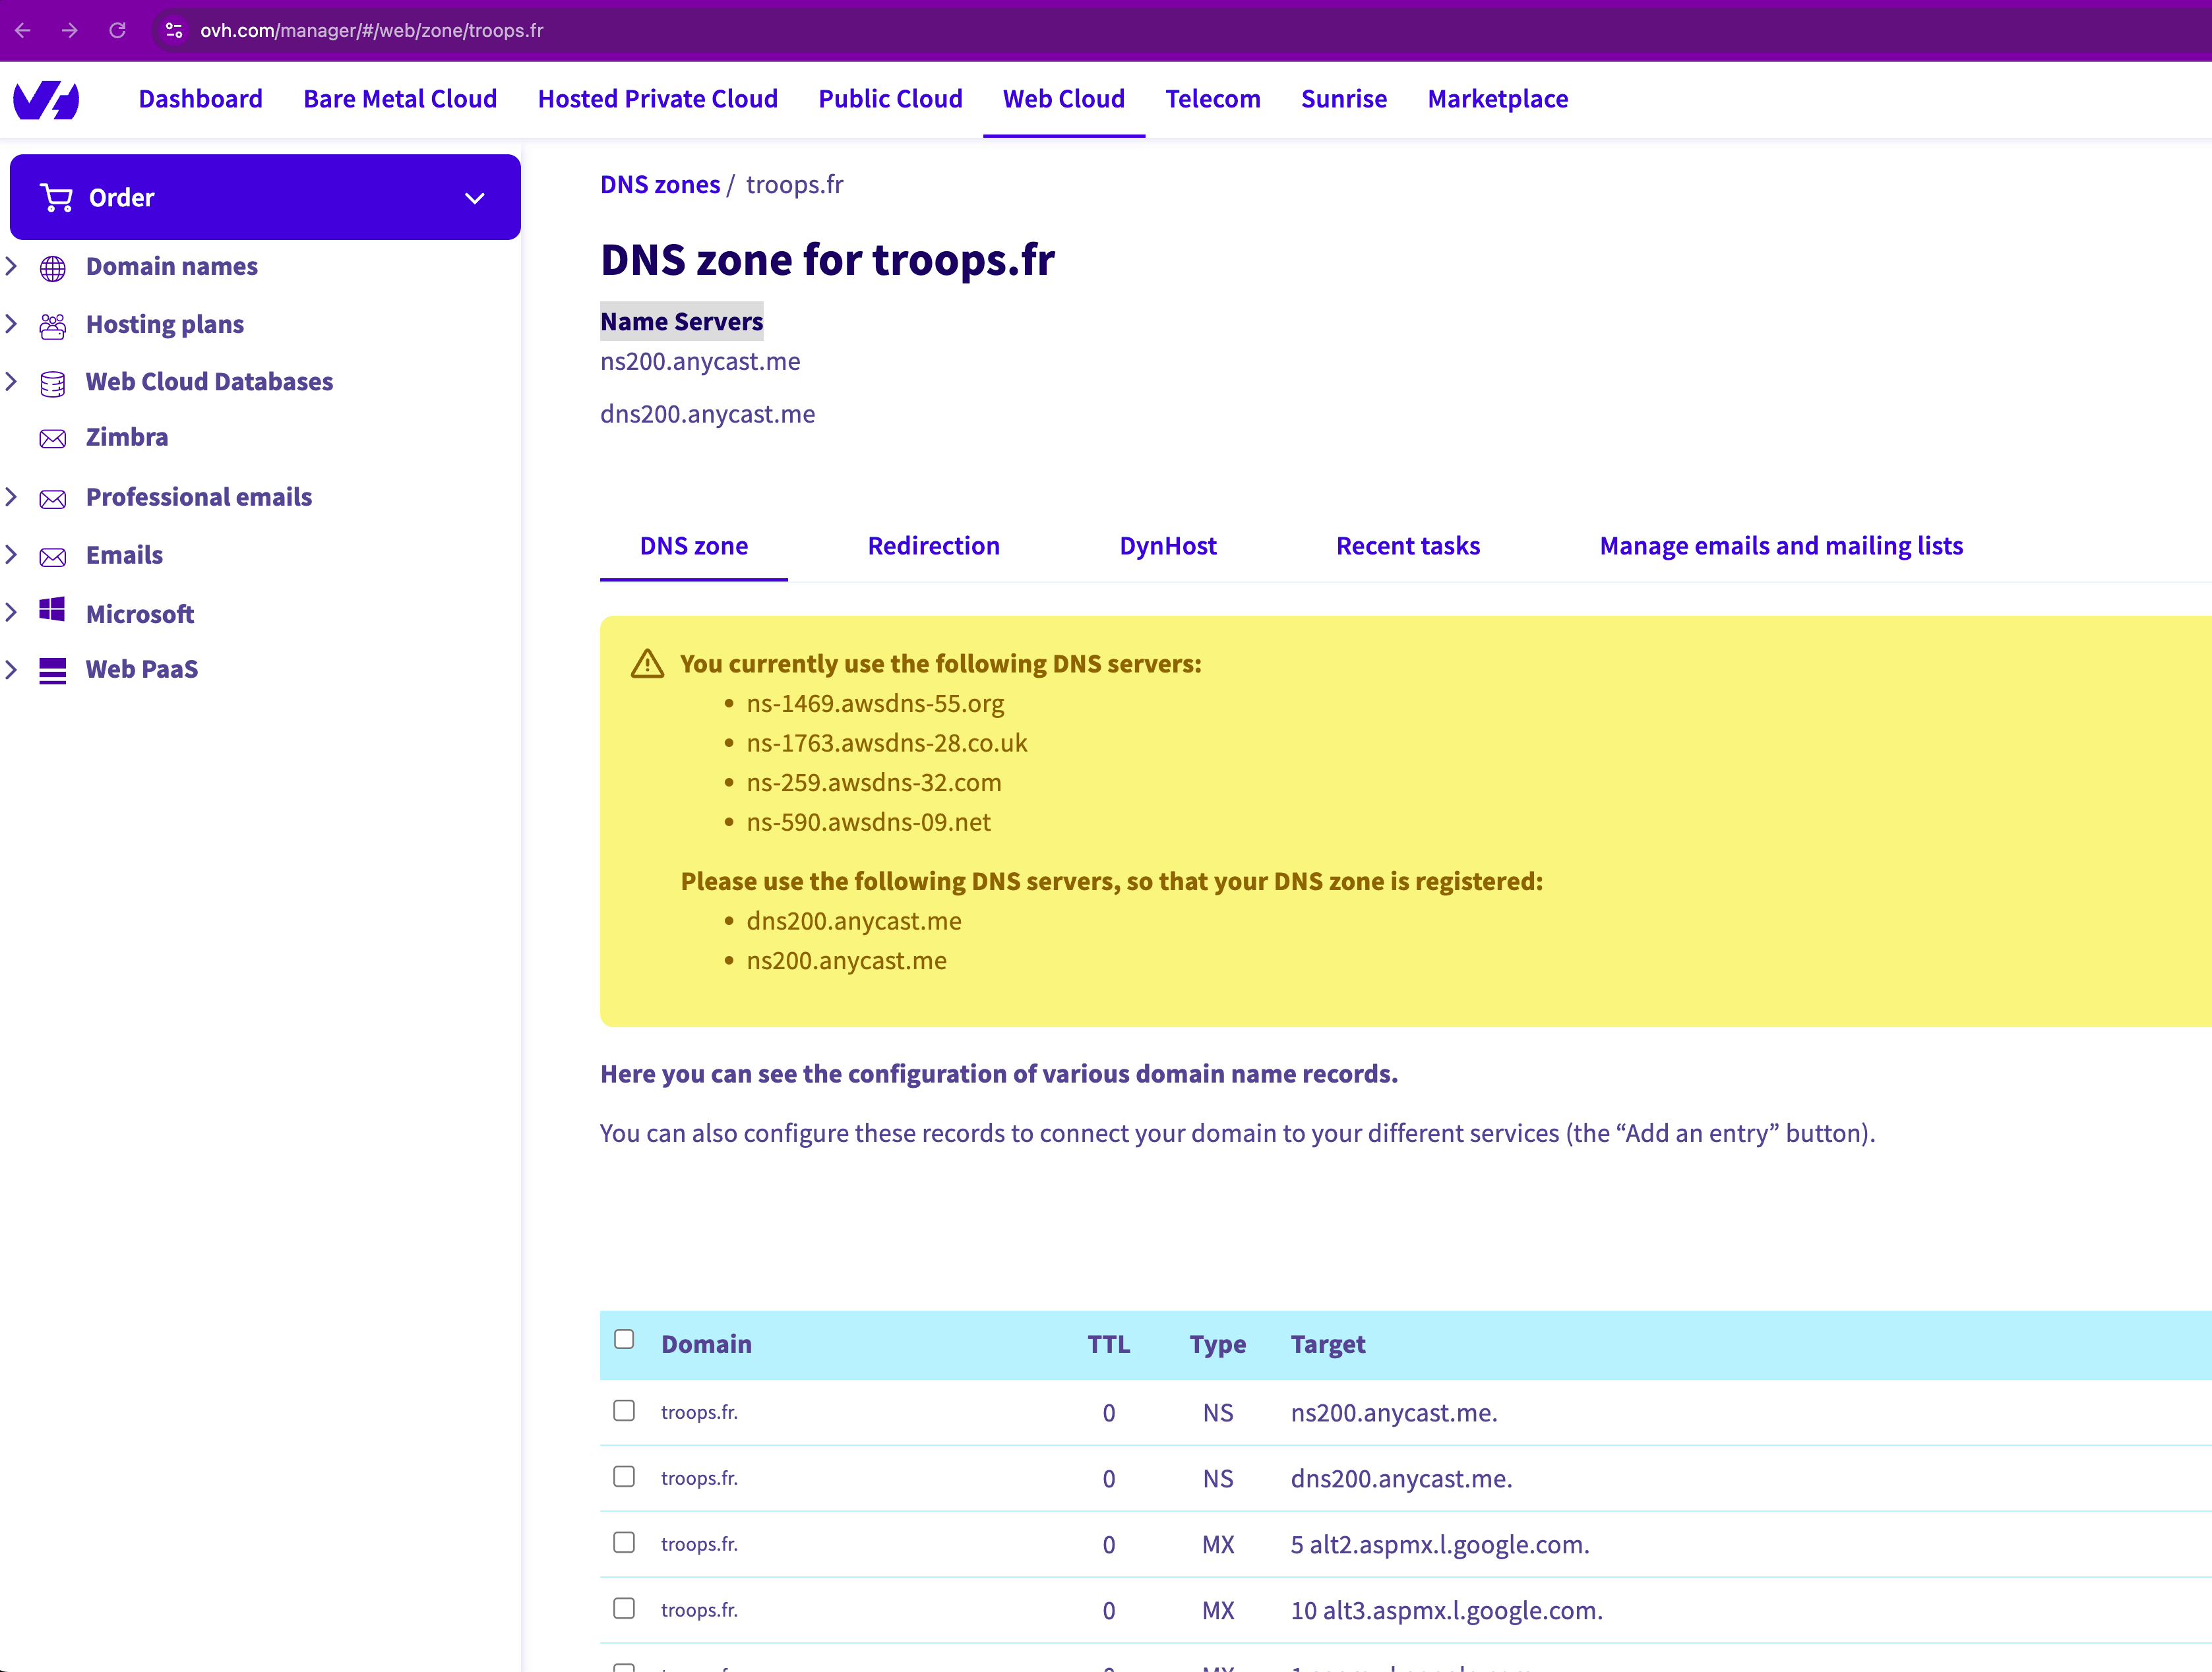Check the ns200.anycast.me NS record row
This screenshot has width=2212, height=1672.
point(624,1410)
